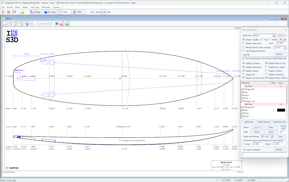Open the CNC mode

[x=78, y=12]
